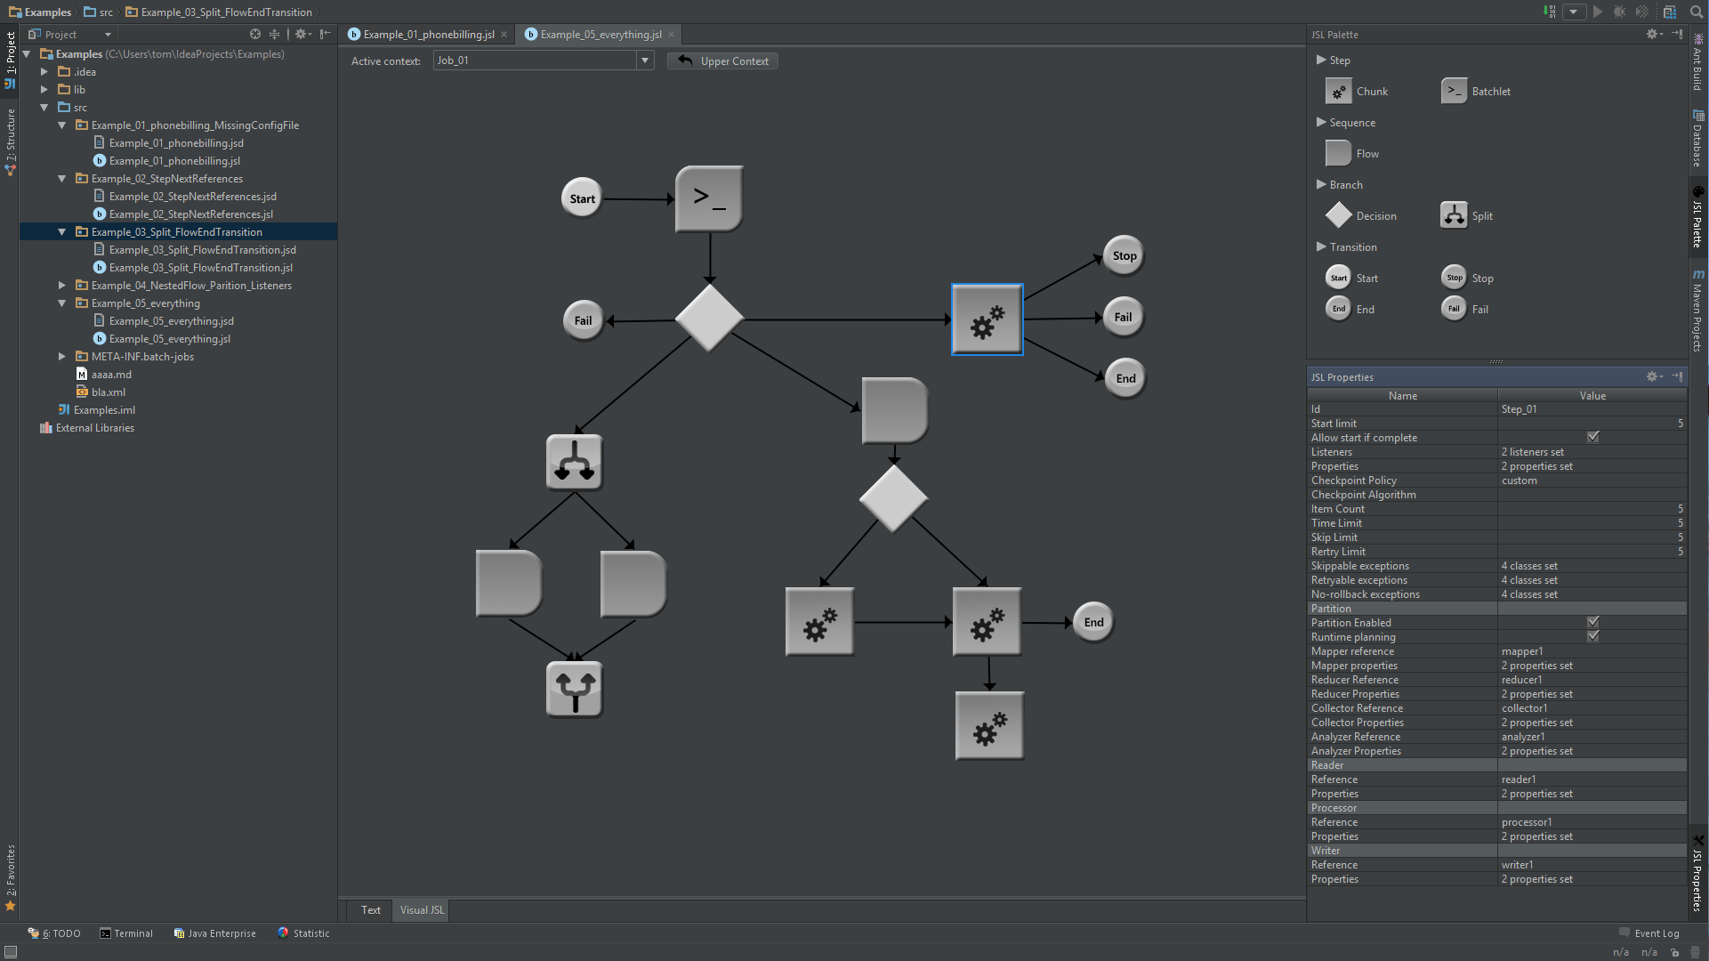Collapse the Example_05_everything folder
The width and height of the screenshot is (1709, 961).
tap(61, 303)
